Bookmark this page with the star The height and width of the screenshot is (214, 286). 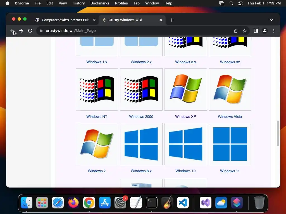point(245,31)
